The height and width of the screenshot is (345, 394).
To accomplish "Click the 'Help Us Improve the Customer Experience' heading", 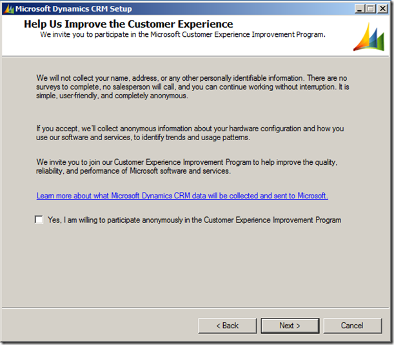I will click(x=128, y=24).
